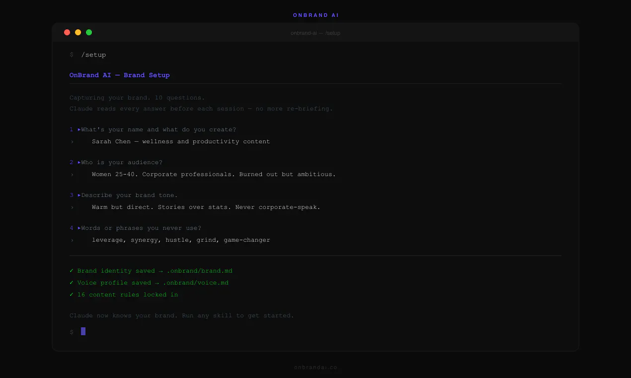The image size is (631, 378).
Task: Click the triangle marker of question 1
Action: coord(79,129)
